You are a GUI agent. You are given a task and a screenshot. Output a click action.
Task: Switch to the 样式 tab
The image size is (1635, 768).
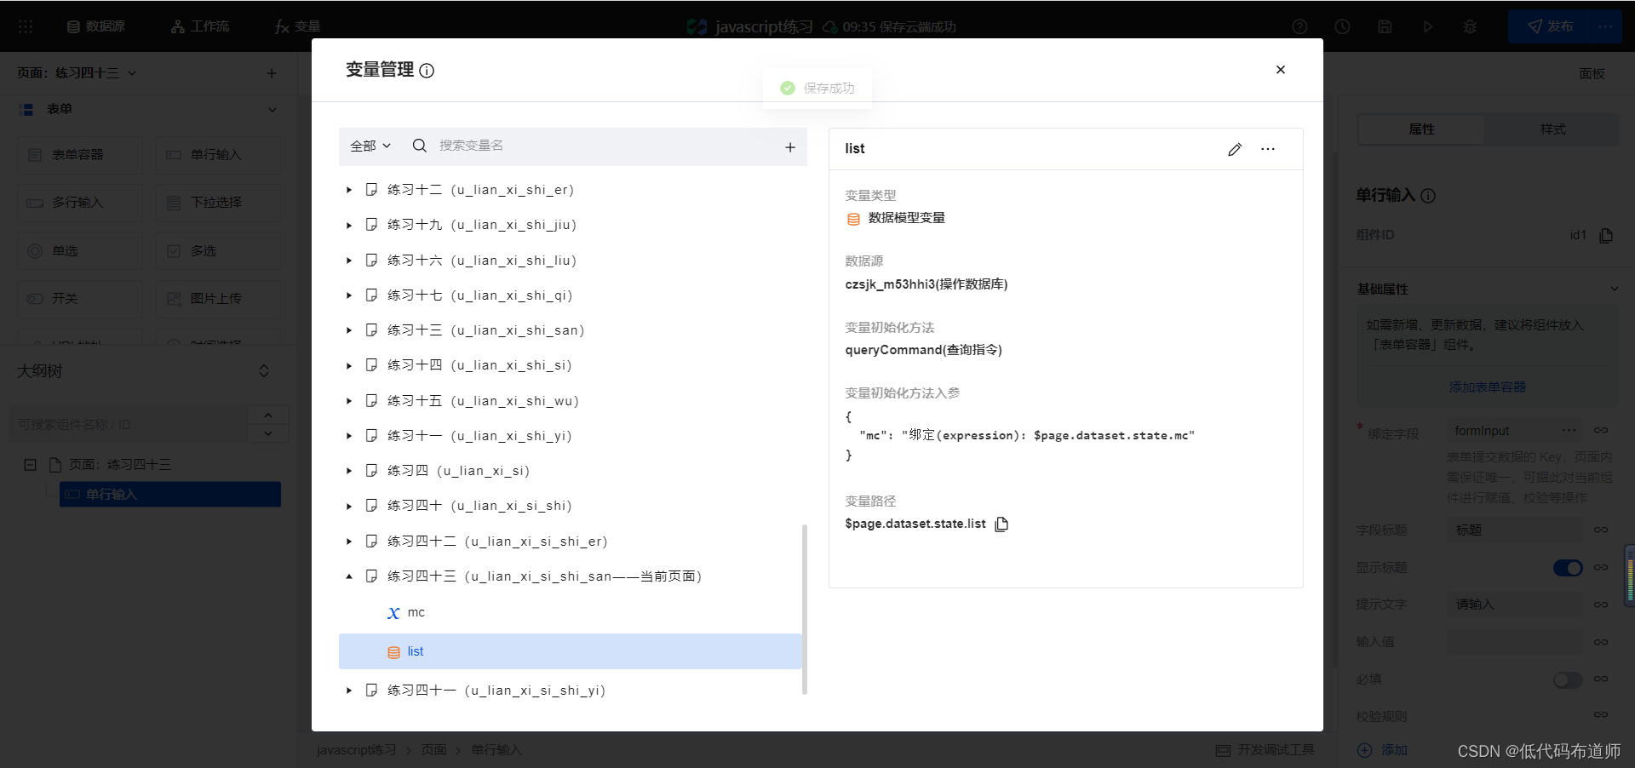click(1552, 129)
